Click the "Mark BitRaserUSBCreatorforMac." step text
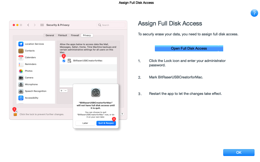The width and height of the screenshot is (260, 162). (176, 77)
